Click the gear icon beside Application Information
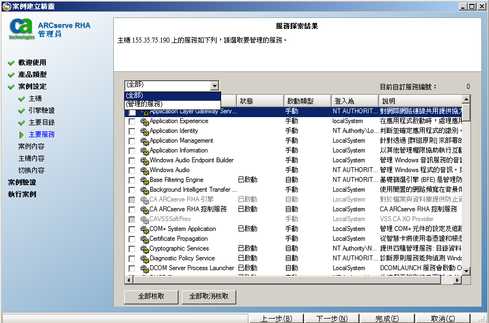 (144, 151)
